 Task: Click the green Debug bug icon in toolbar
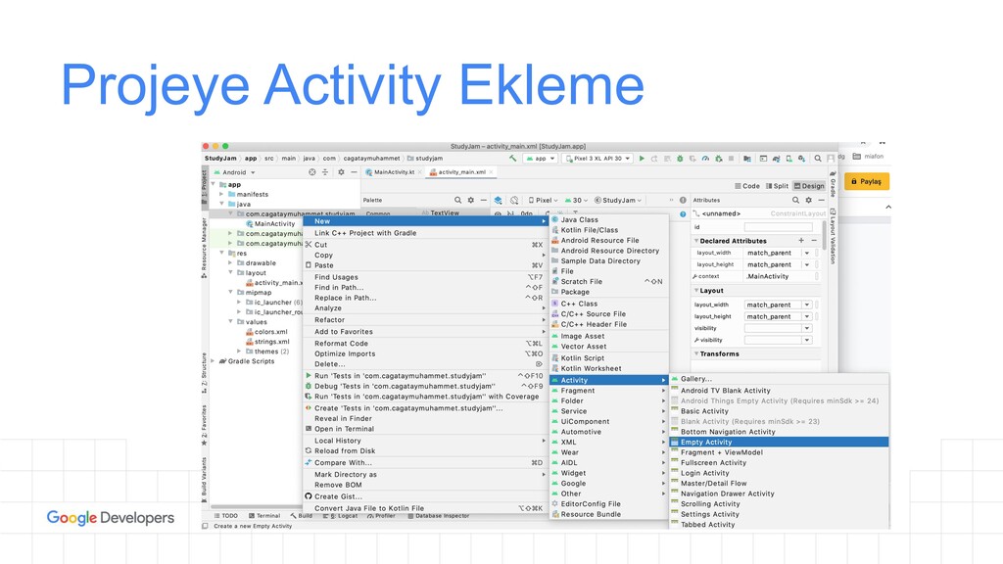(680, 158)
